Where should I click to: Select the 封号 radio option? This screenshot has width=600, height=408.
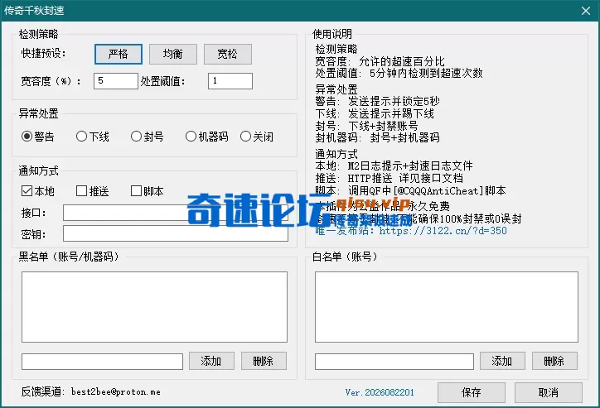click(148, 137)
